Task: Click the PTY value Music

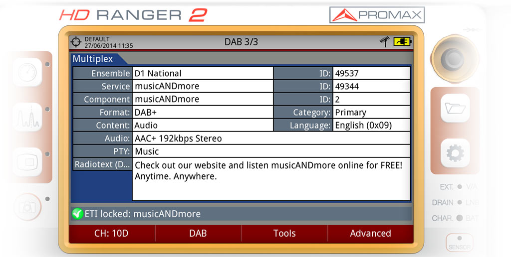Action: (271, 151)
